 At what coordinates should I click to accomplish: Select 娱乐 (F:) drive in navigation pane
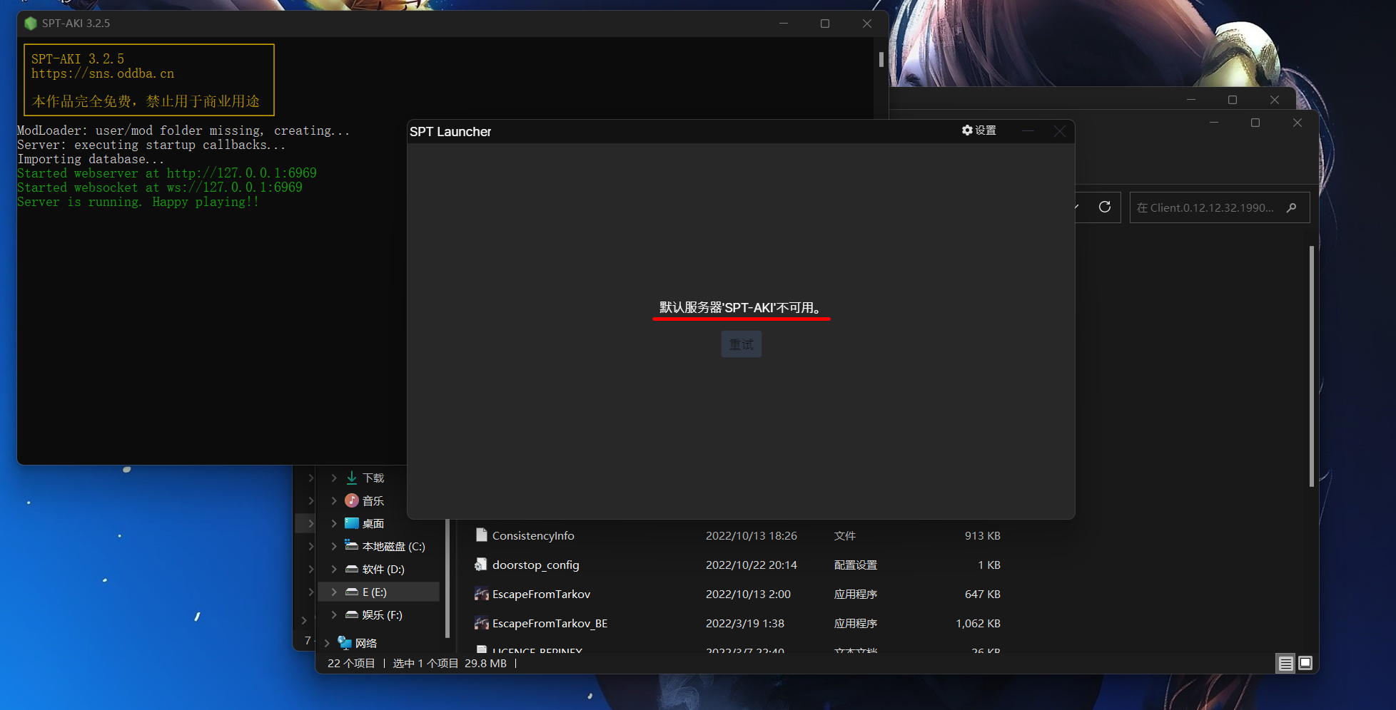tap(383, 614)
